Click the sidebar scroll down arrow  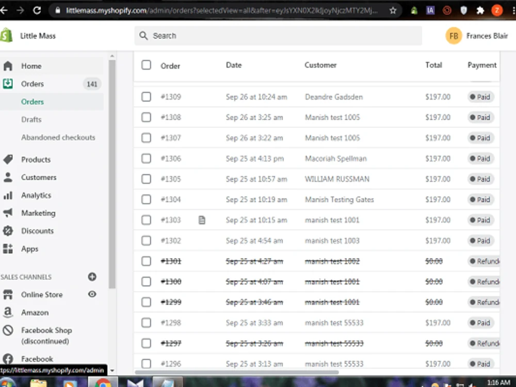112,370
